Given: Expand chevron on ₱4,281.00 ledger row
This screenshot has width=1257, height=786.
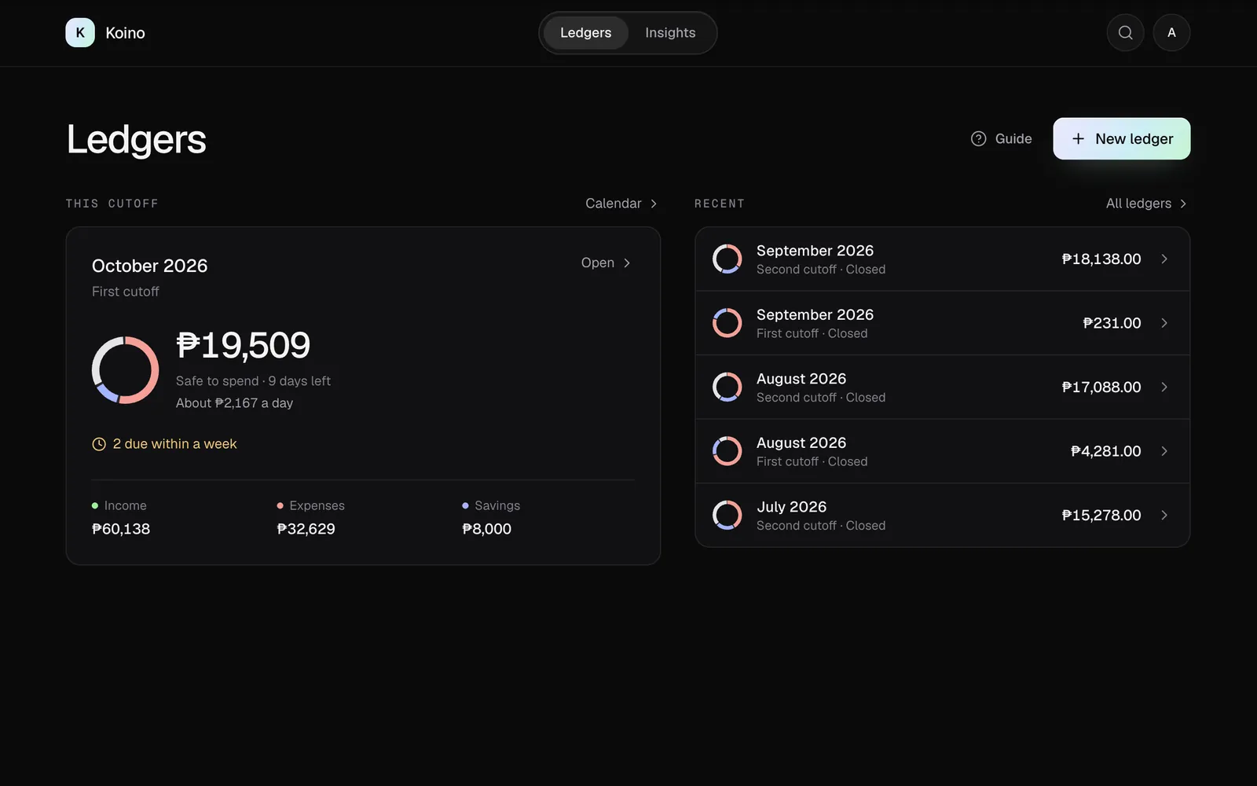Looking at the screenshot, I should coord(1164,451).
